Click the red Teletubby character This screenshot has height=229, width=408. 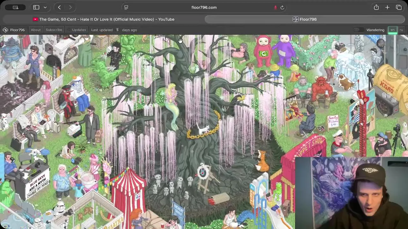pyautogui.click(x=263, y=51)
